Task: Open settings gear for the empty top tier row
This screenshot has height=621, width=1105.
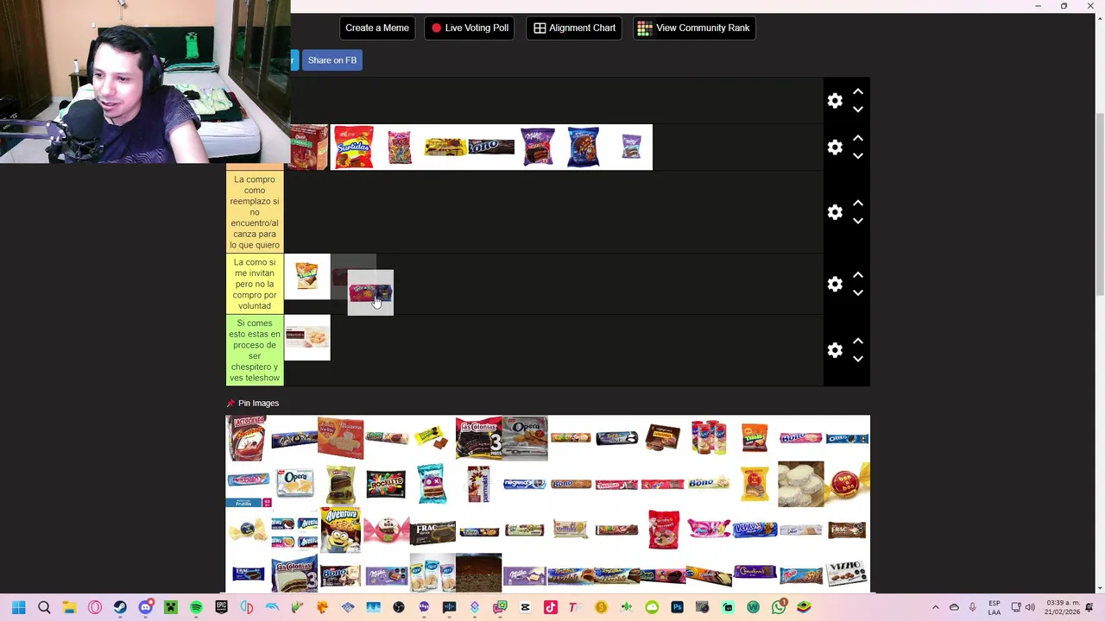Action: (835, 101)
